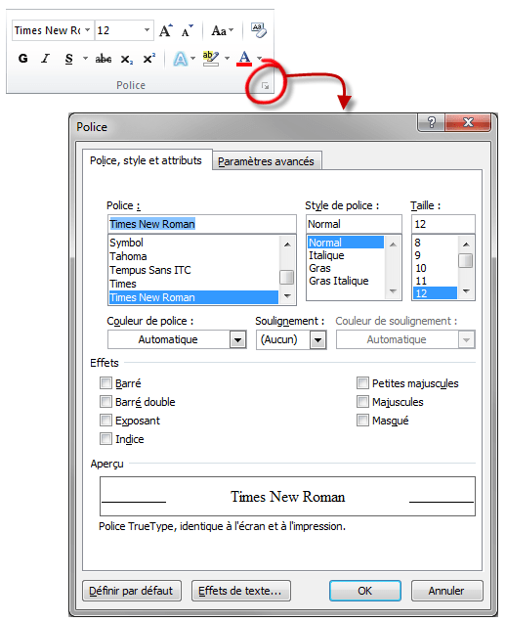Apply strikethrough with the abc icon
This screenshot has width=506, height=622.
pos(103,59)
